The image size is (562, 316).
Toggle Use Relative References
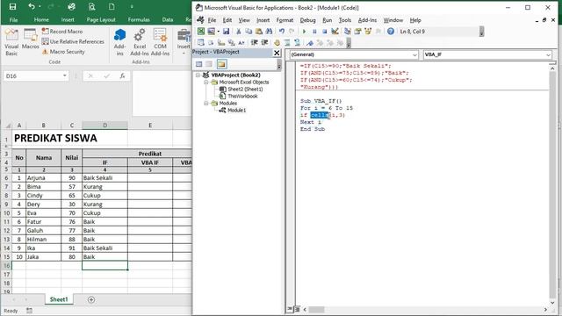tap(73, 41)
